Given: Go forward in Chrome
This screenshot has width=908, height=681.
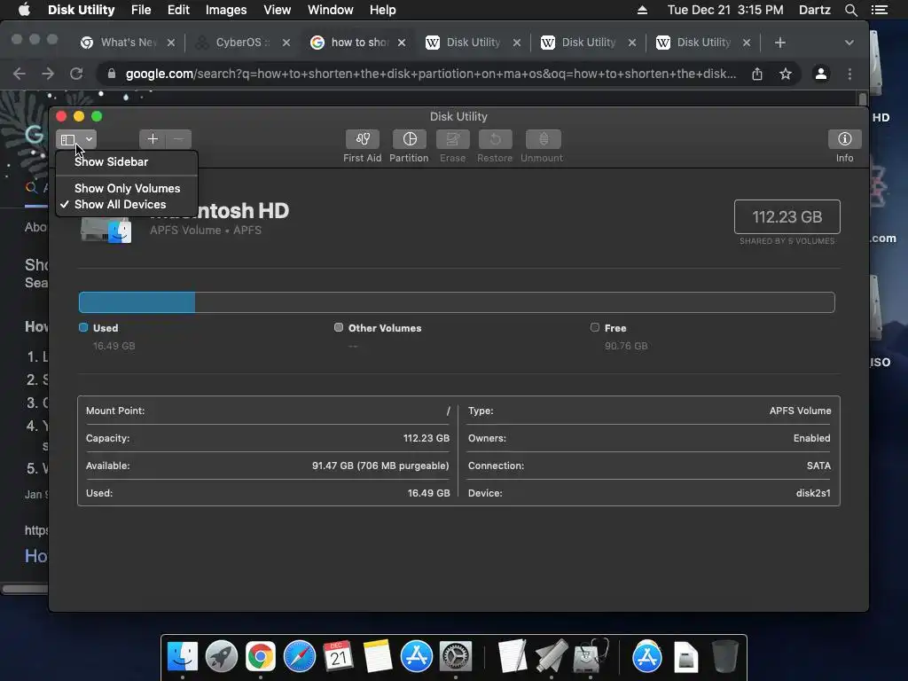Looking at the screenshot, I should pyautogui.click(x=48, y=74).
